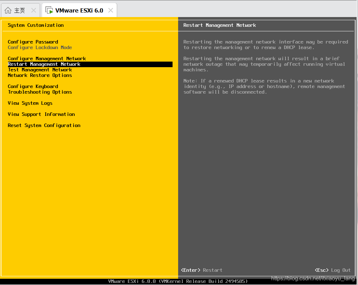Image resolution: width=358 pixels, height=285 pixels.
Task: Click the System Customization heading
Action: tap(36, 25)
